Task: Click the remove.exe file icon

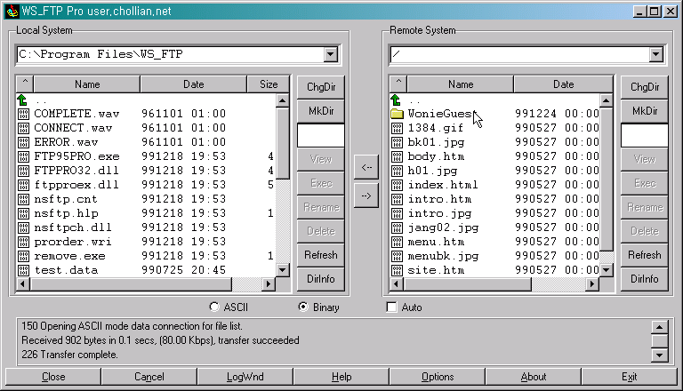Action: pos(23,257)
